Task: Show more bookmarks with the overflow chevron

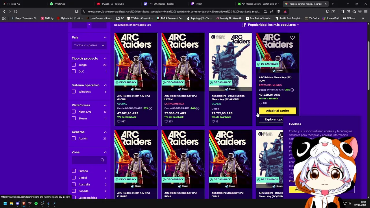Action: pyautogui.click(x=363, y=18)
